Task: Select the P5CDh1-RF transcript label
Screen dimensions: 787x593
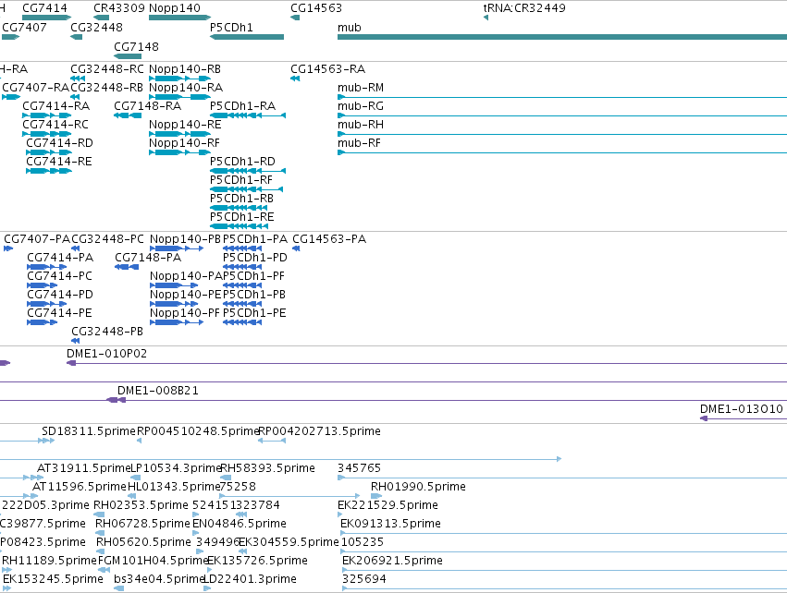Action: pyautogui.click(x=241, y=180)
